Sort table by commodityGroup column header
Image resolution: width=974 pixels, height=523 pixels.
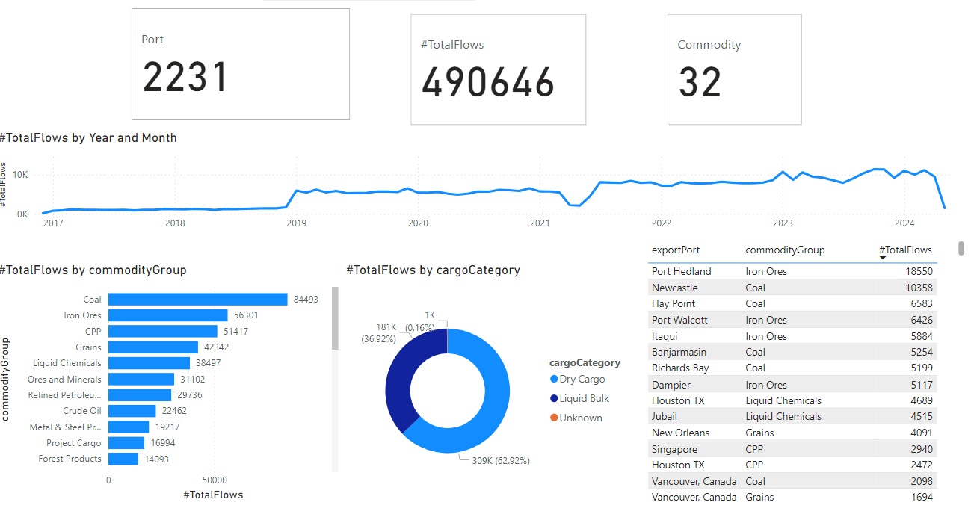tap(785, 250)
